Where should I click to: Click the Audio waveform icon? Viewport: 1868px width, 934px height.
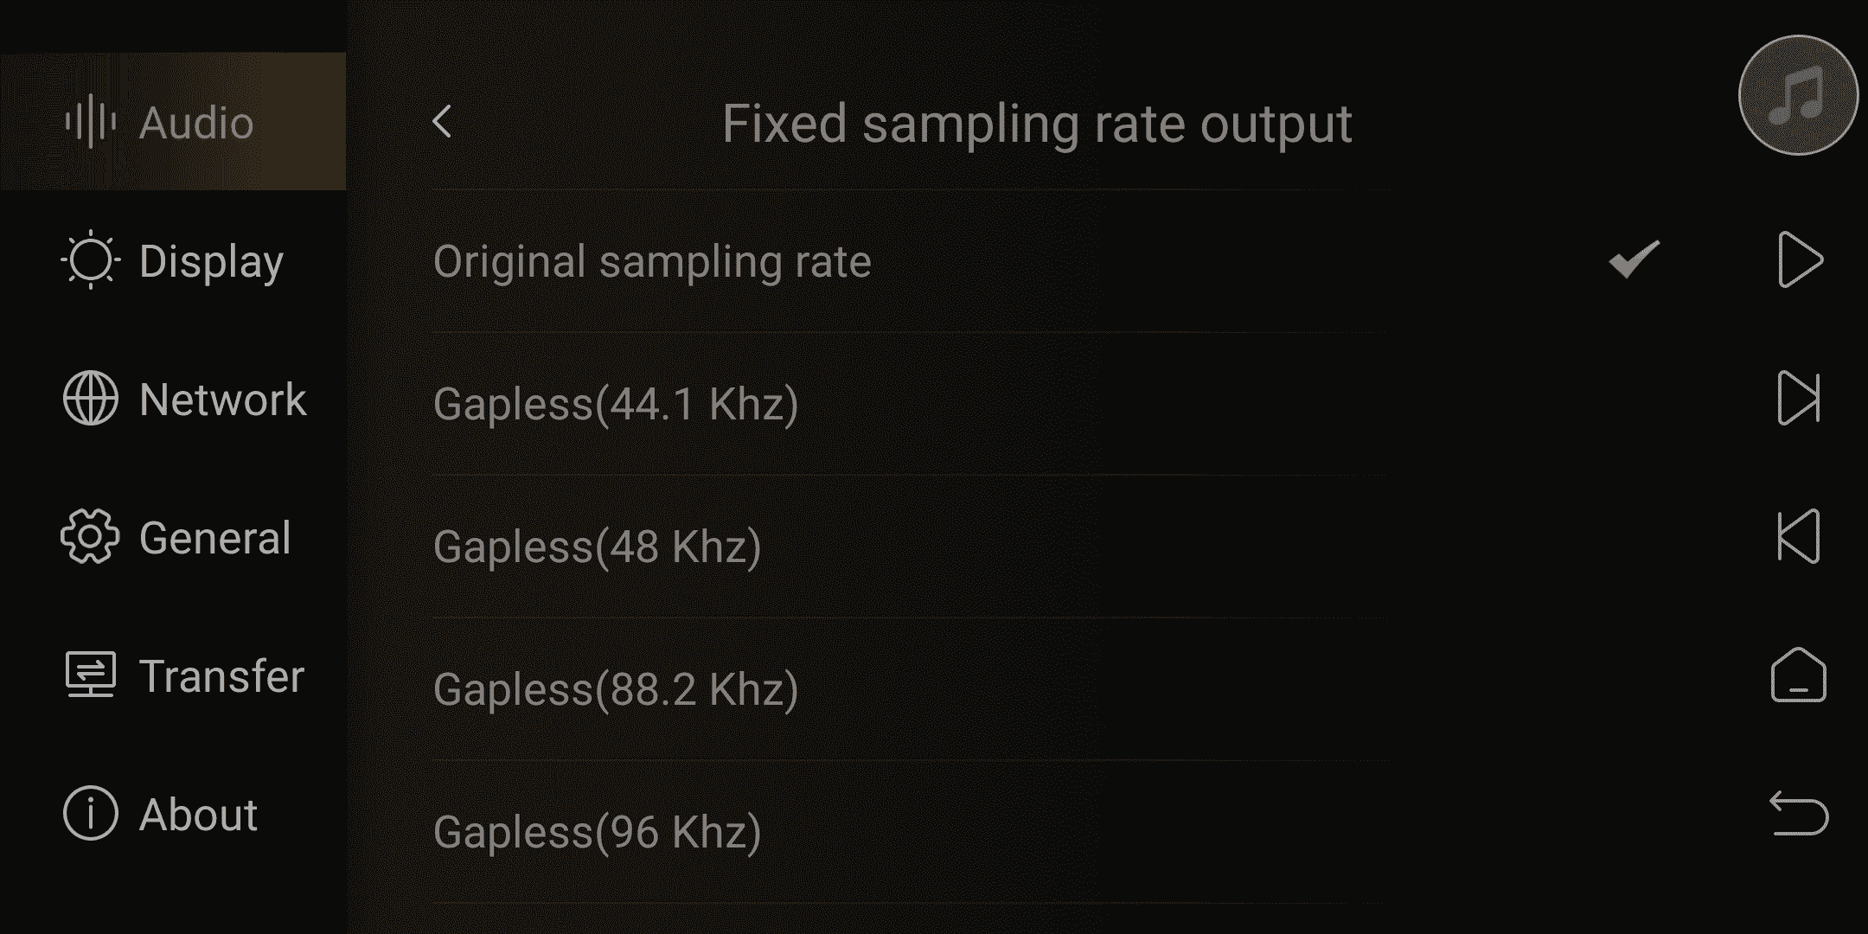[90, 122]
